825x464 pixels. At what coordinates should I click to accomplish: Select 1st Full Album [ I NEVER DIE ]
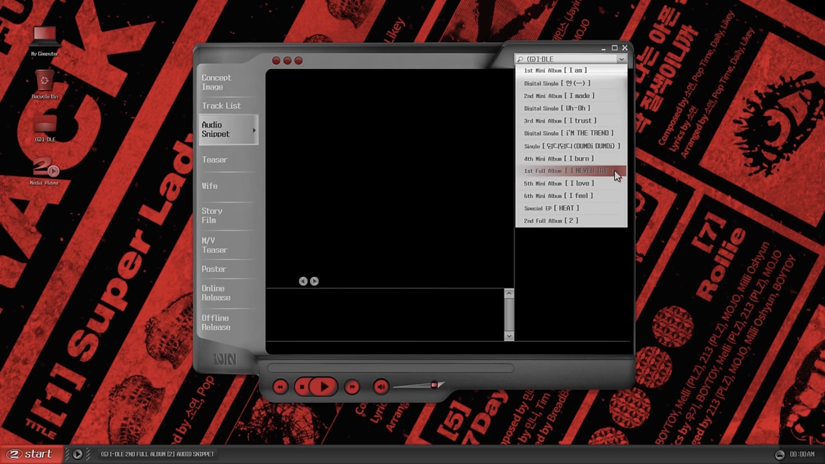(571, 171)
